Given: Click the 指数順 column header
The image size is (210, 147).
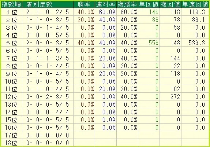Looking at the screenshot, I should tap(11, 4).
